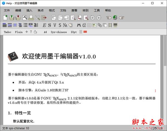Undo the last action with the counterclockwise icon
167x131 pixels.
point(92,18)
